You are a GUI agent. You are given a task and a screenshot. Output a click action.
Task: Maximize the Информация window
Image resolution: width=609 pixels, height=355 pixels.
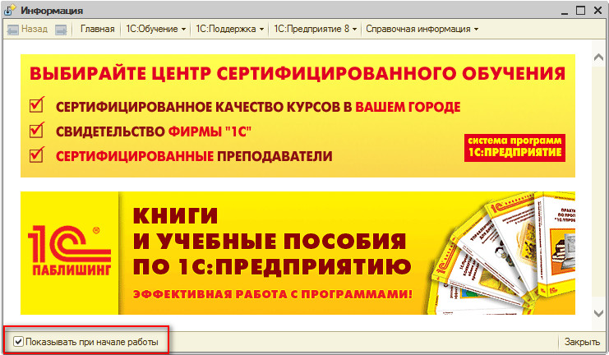pos(581,11)
